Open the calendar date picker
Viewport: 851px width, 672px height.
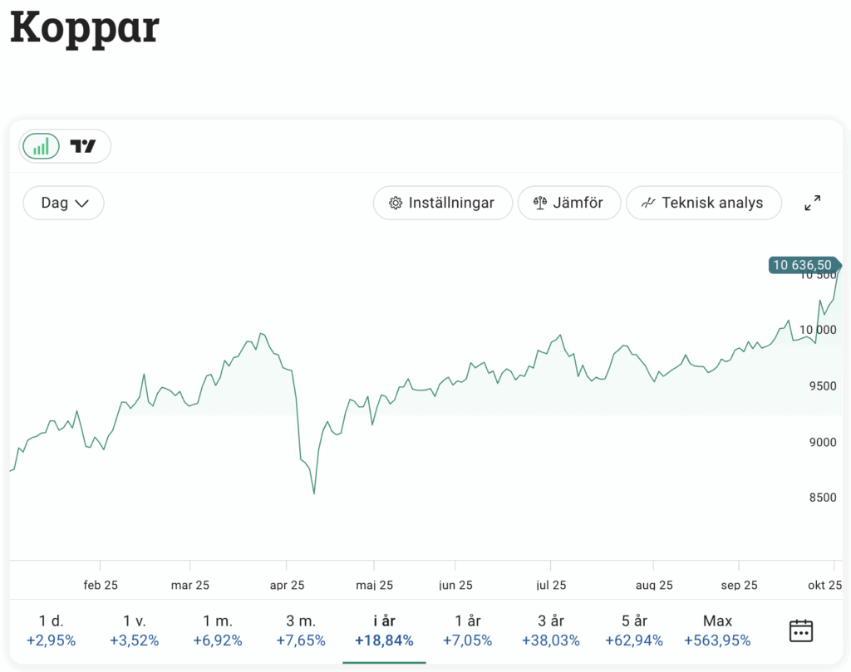pyautogui.click(x=800, y=630)
